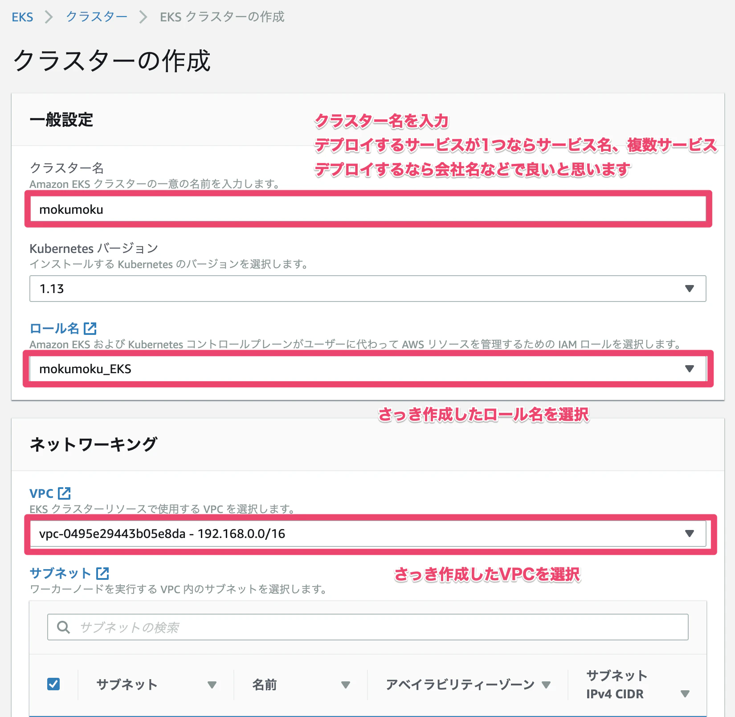Click the アベイラビリティーゾーン column header text
This screenshot has height=717, width=735.
coord(460,684)
